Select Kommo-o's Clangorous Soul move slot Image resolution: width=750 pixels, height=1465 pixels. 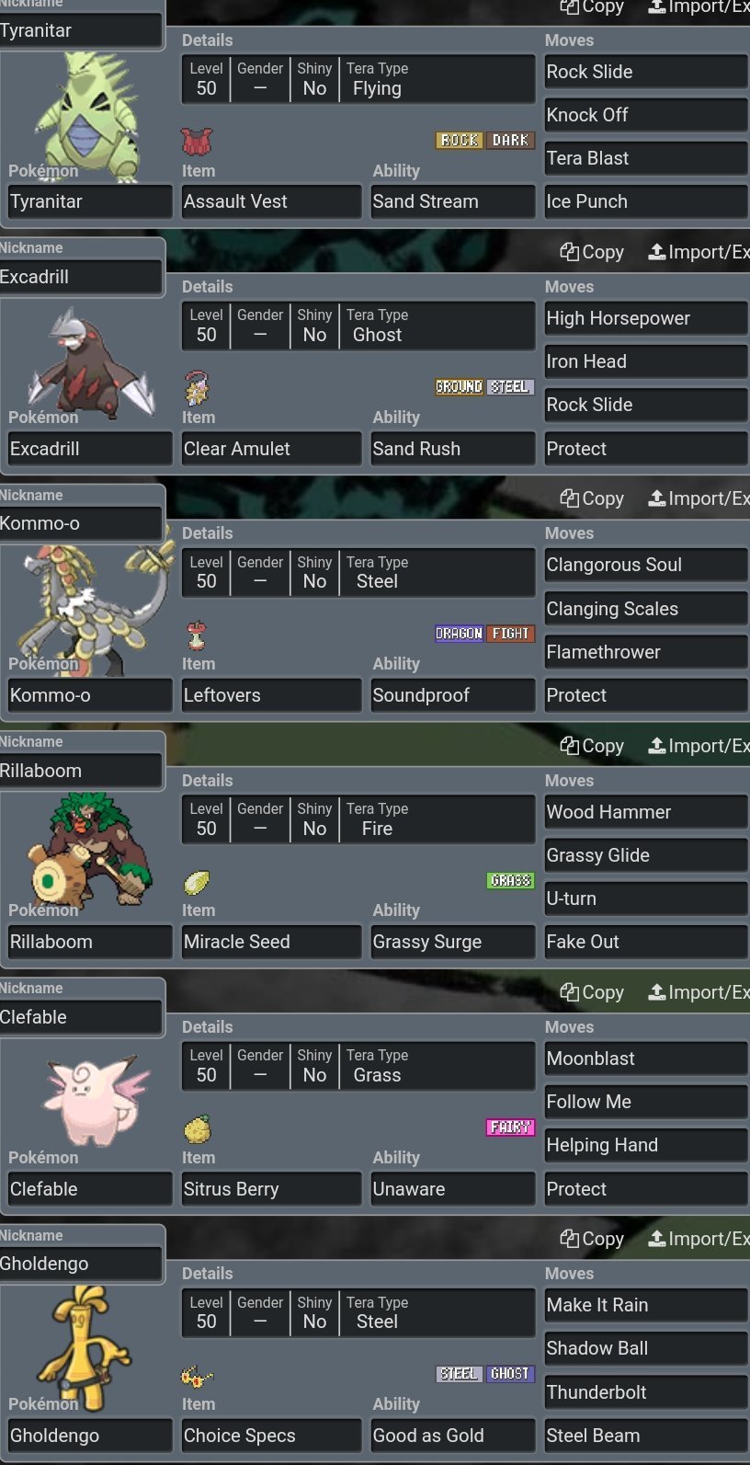(646, 565)
